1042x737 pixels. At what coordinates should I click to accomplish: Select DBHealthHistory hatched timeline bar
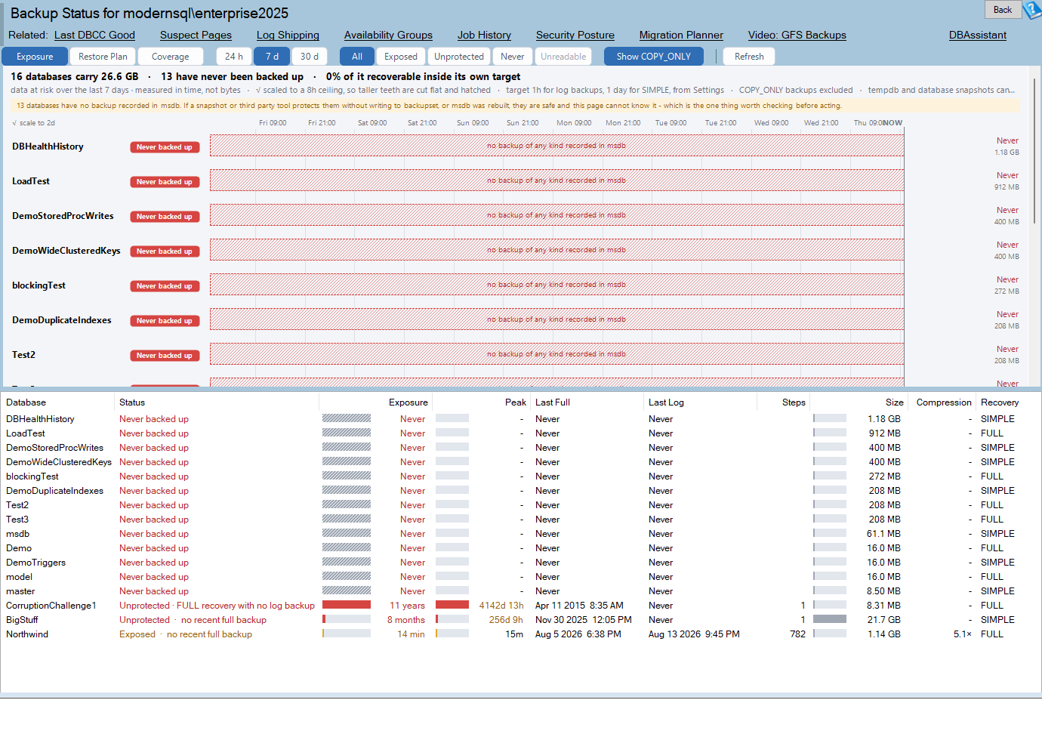pyautogui.click(x=556, y=146)
